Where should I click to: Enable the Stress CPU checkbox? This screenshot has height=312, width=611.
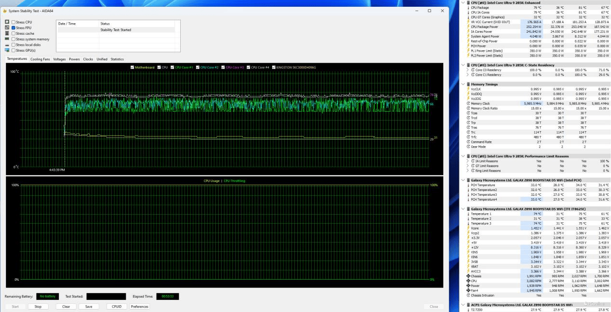coord(13,22)
